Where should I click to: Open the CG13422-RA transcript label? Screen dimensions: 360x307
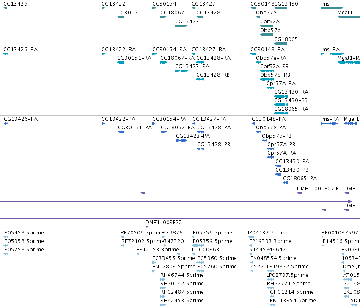pos(119,50)
